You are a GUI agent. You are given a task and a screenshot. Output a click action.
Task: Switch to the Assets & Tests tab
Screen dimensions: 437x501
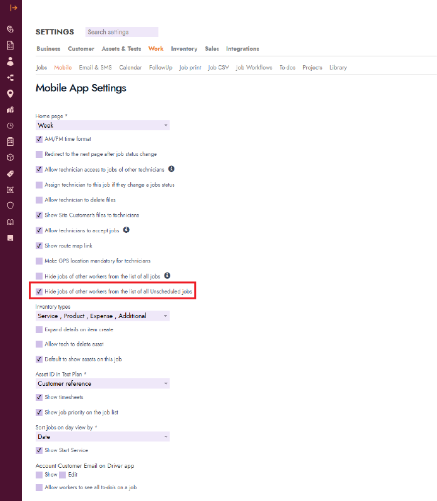click(x=121, y=49)
